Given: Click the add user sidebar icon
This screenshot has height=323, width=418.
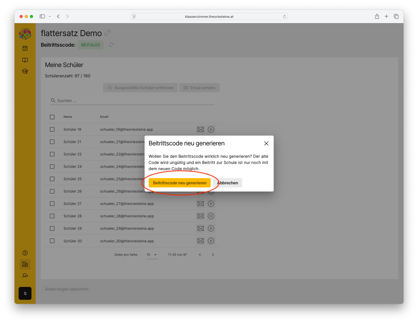Looking at the screenshot, I should [25, 276].
